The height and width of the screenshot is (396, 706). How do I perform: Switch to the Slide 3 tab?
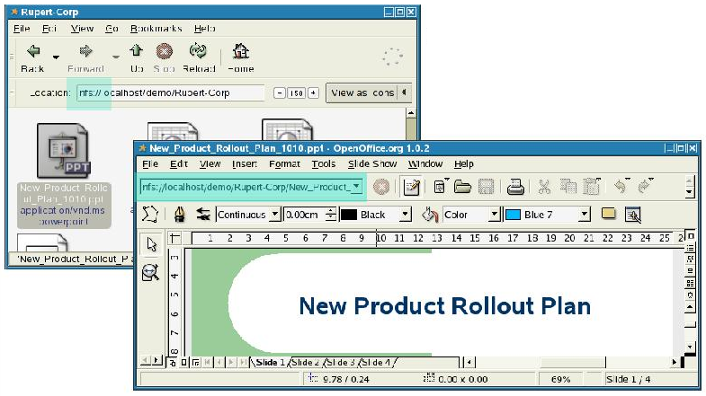pyautogui.click(x=341, y=362)
